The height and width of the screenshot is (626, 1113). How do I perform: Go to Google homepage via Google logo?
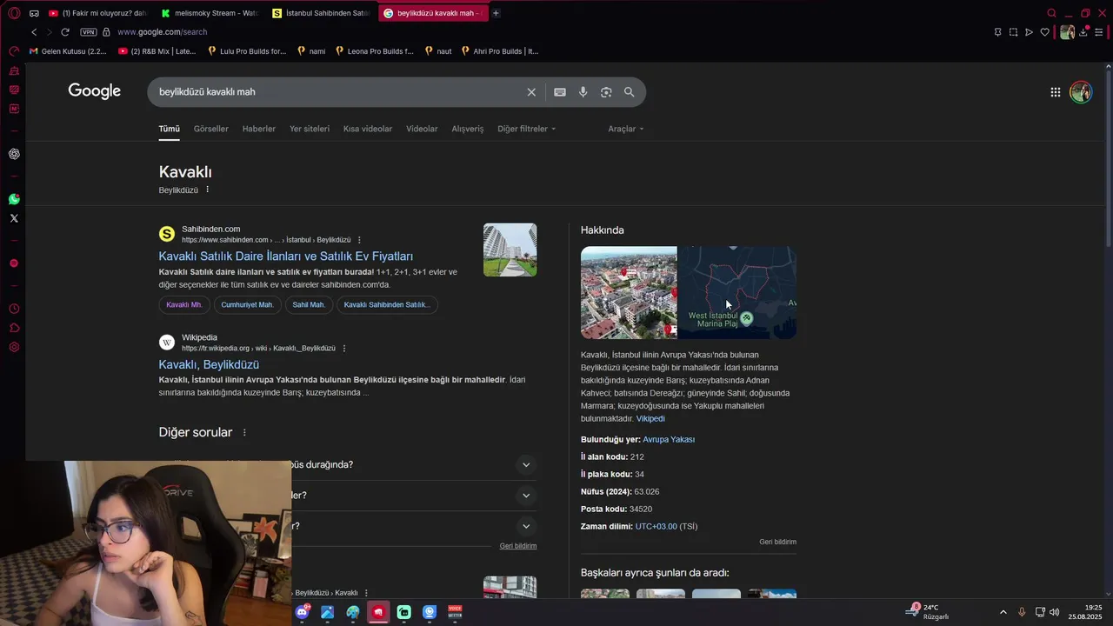click(x=95, y=91)
